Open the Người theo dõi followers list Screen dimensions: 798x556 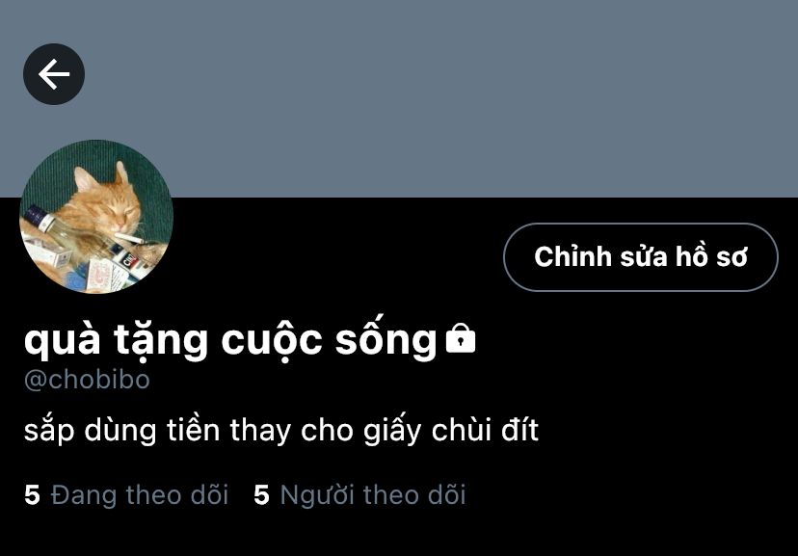[359, 495]
